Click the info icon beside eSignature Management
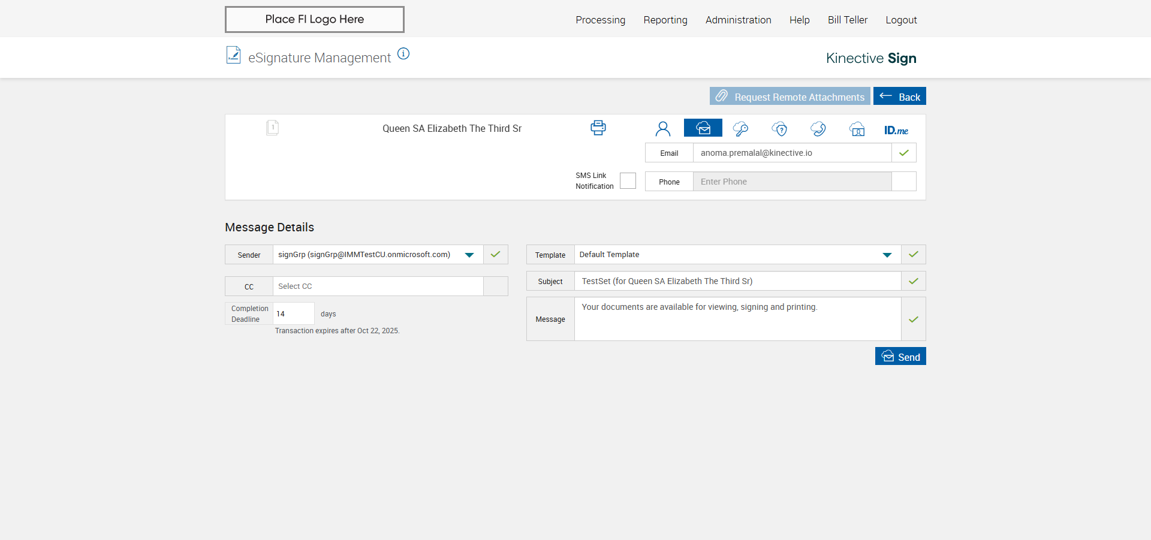This screenshot has width=1151, height=540. click(403, 54)
